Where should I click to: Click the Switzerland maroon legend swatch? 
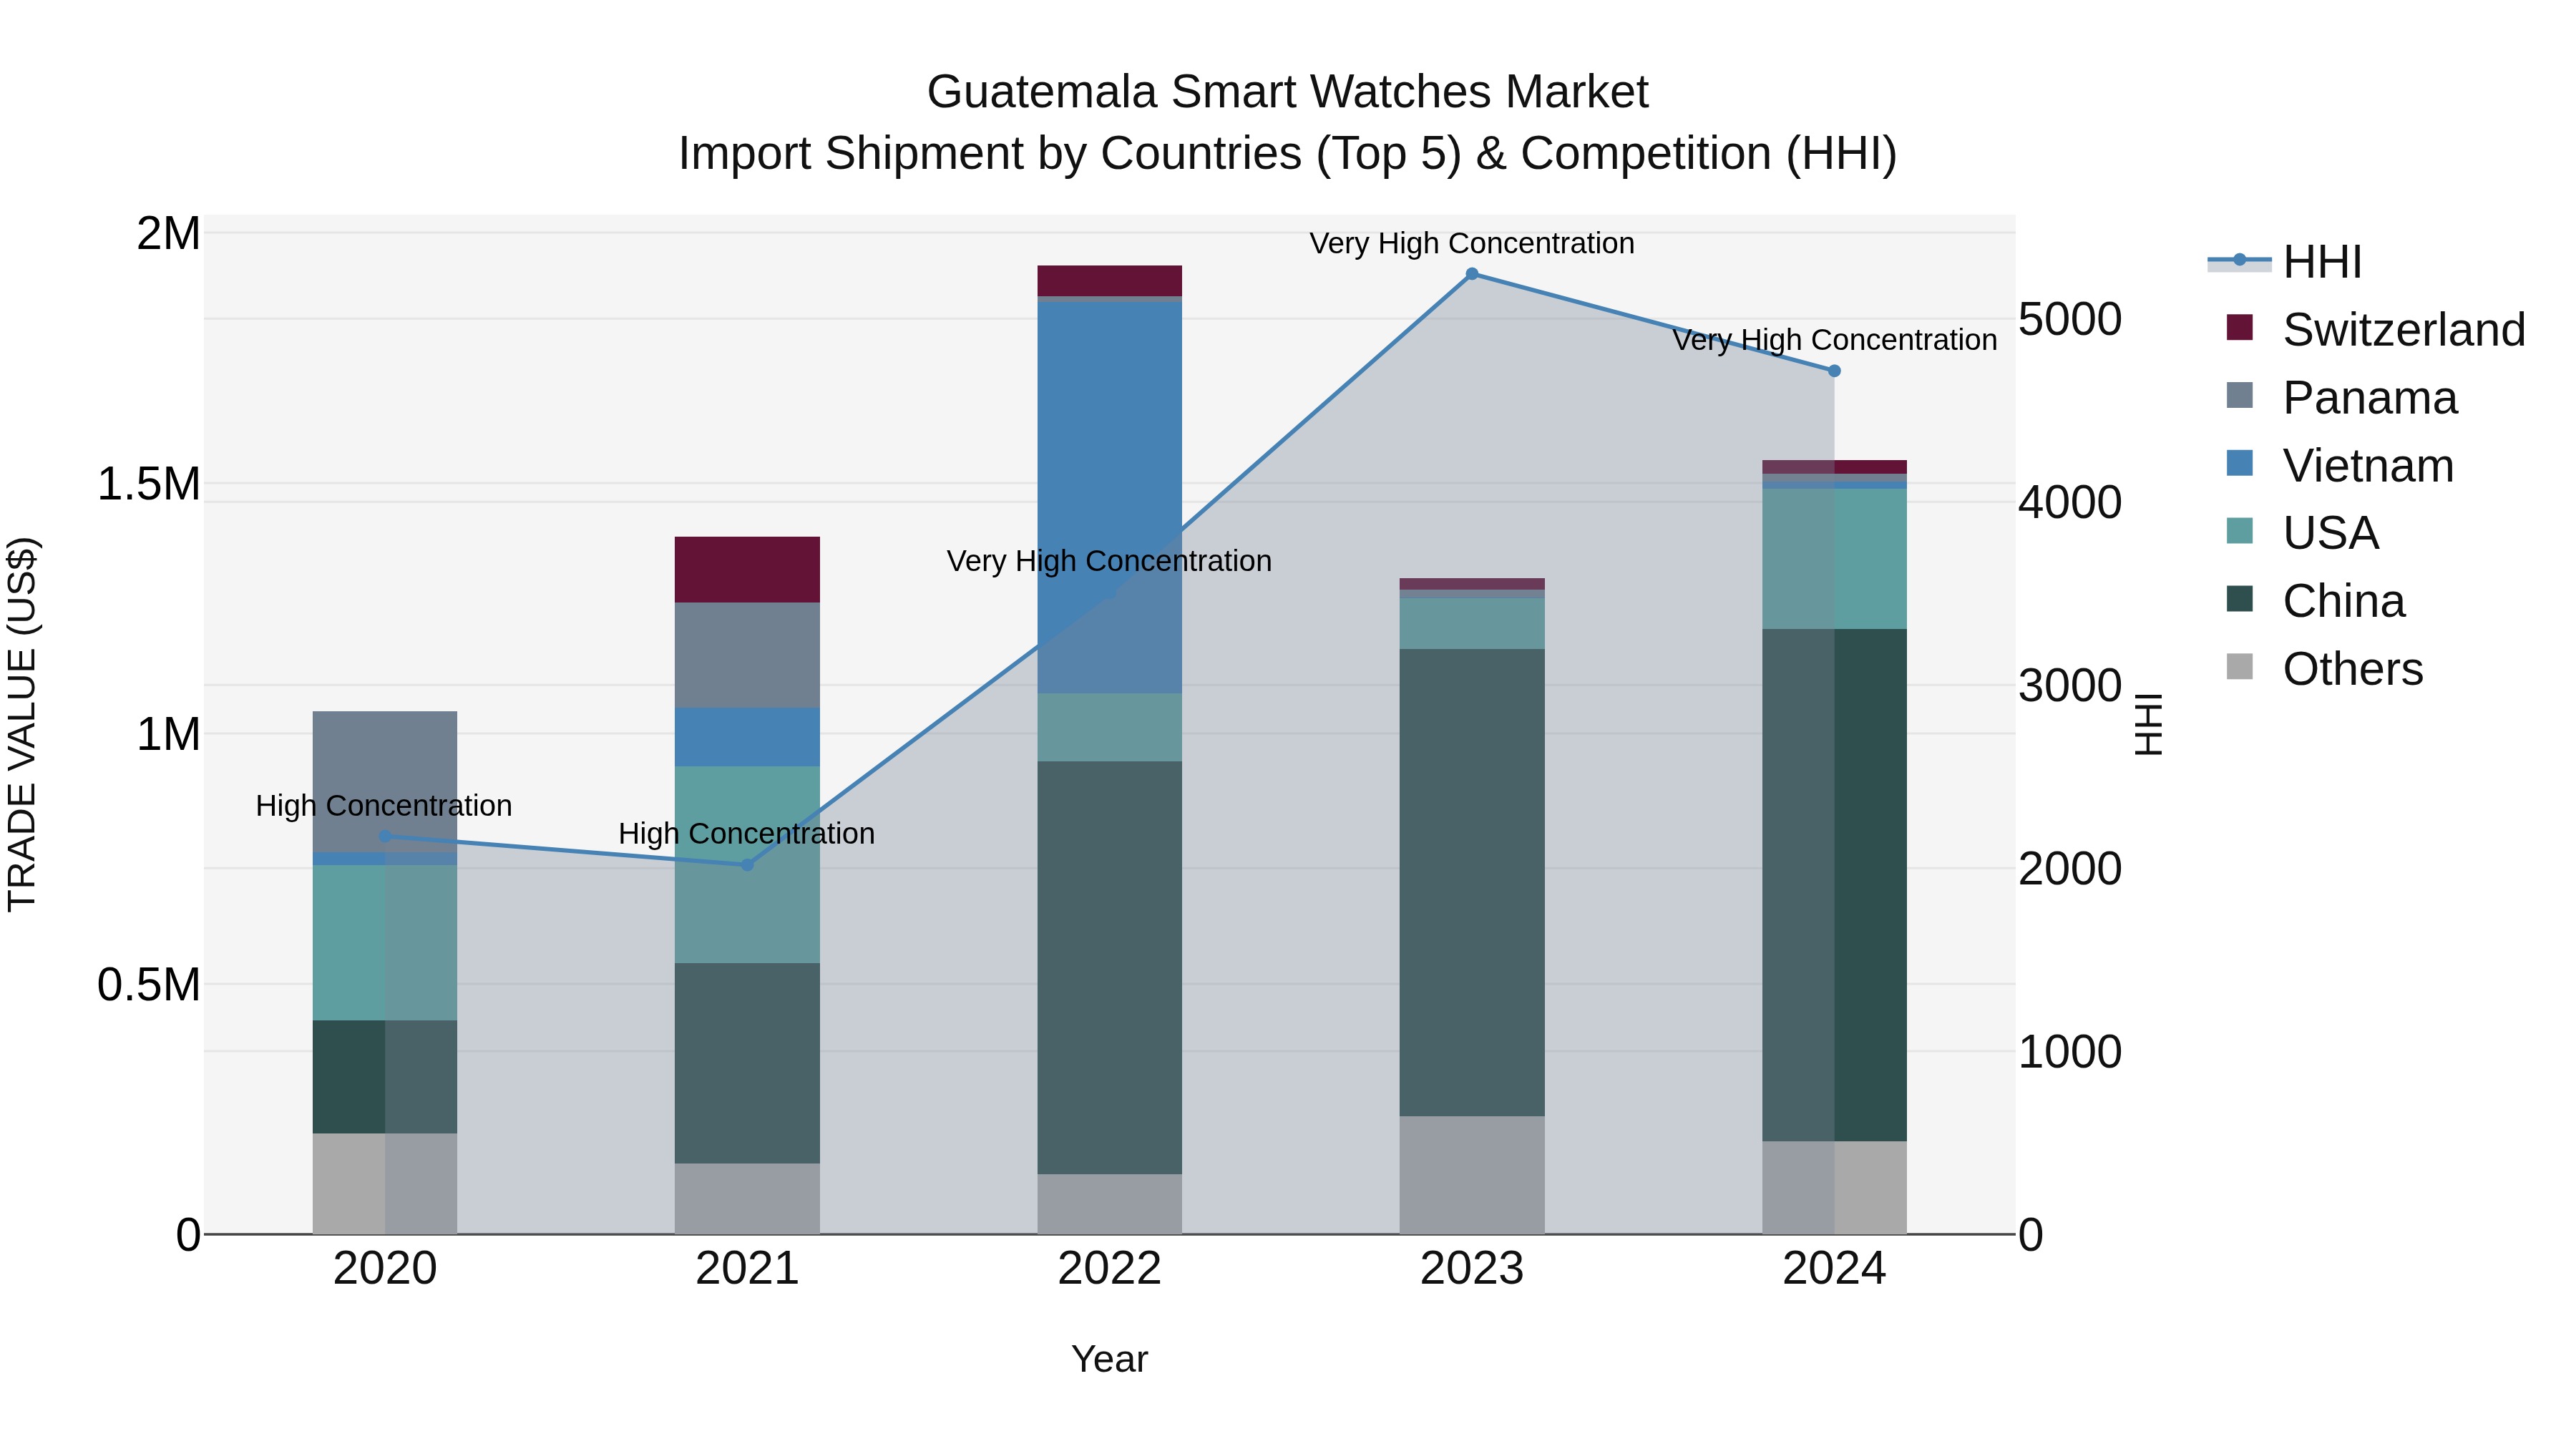point(2240,327)
